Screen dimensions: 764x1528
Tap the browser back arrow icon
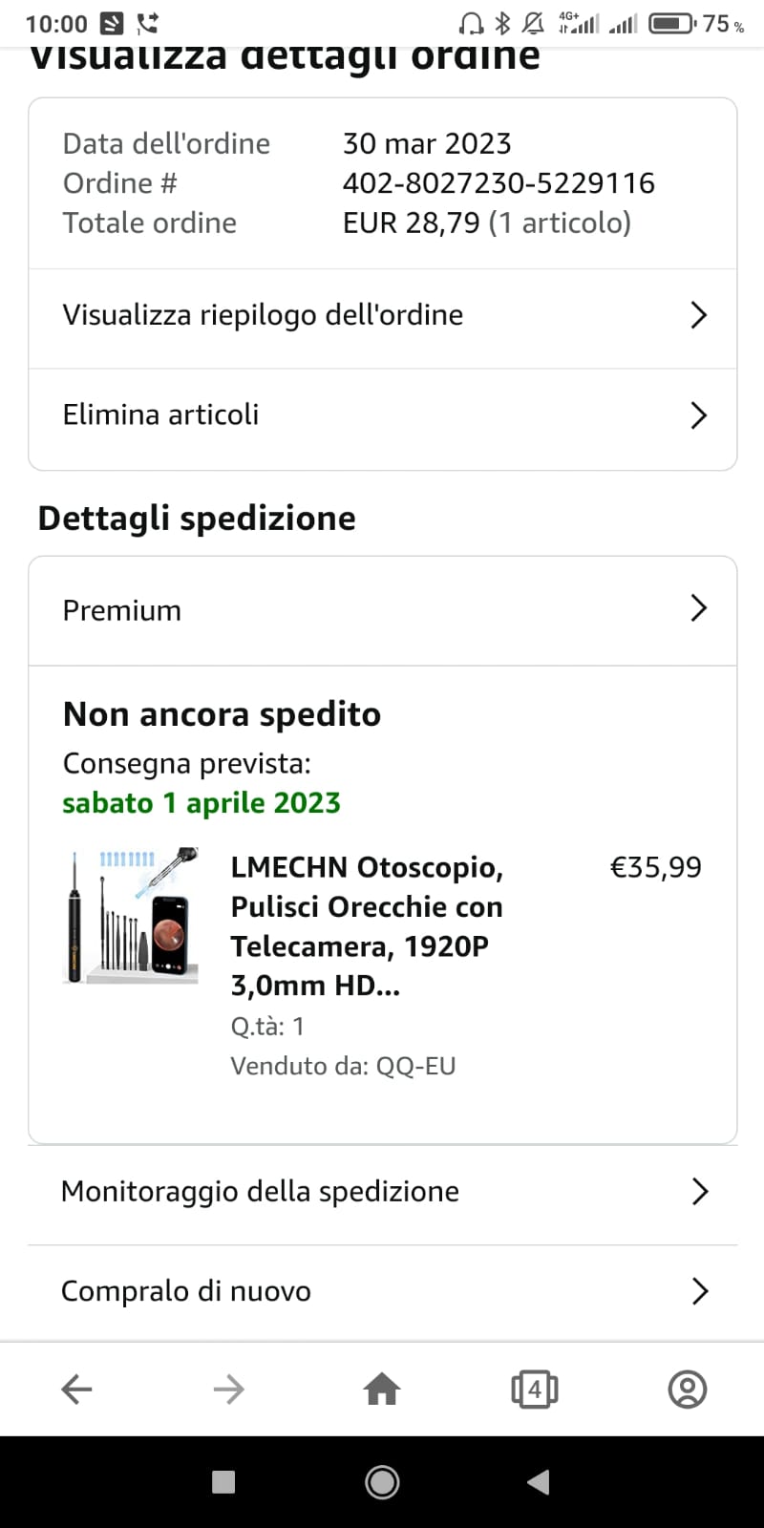click(x=76, y=1389)
